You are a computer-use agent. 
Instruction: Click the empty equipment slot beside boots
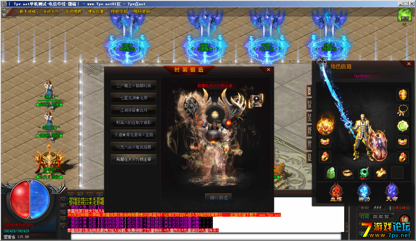pyautogui.click(x=397, y=173)
